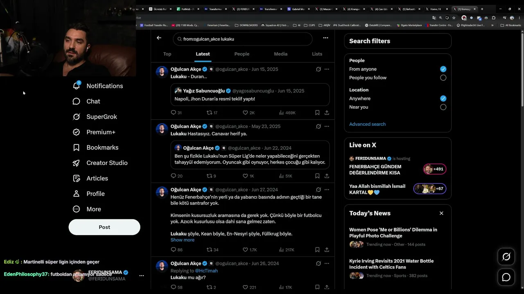Share the Jun 27, 2024 tweet

[327, 249]
